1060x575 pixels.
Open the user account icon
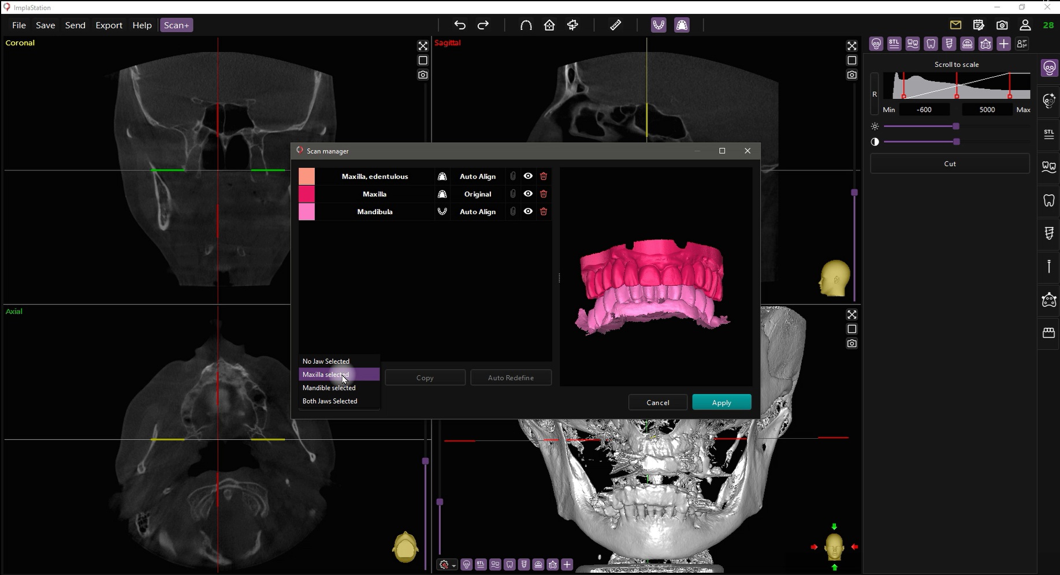tap(1025, 25)
